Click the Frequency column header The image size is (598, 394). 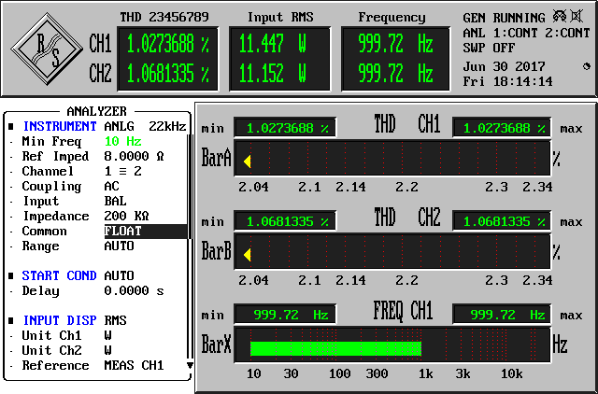tap(392, 17)
